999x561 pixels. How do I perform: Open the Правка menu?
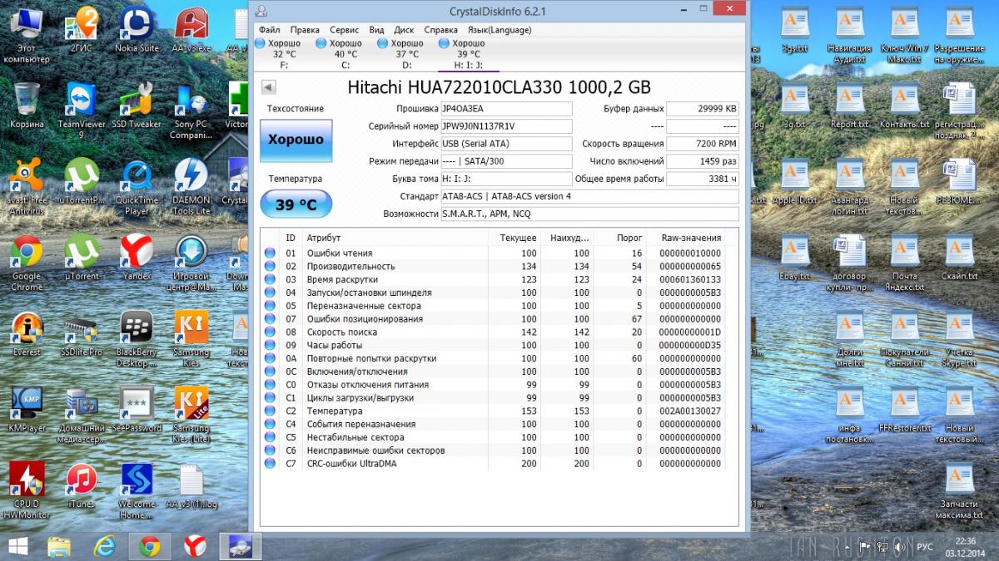[305, 30]
